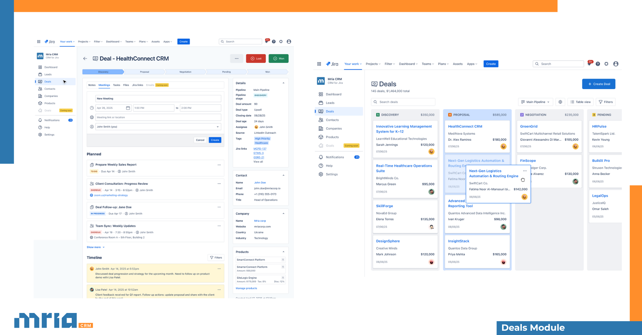Viewport: 642px width, 335px height.
Task: Switch to the Tasks tab
Action: click(x=117, y=85)
